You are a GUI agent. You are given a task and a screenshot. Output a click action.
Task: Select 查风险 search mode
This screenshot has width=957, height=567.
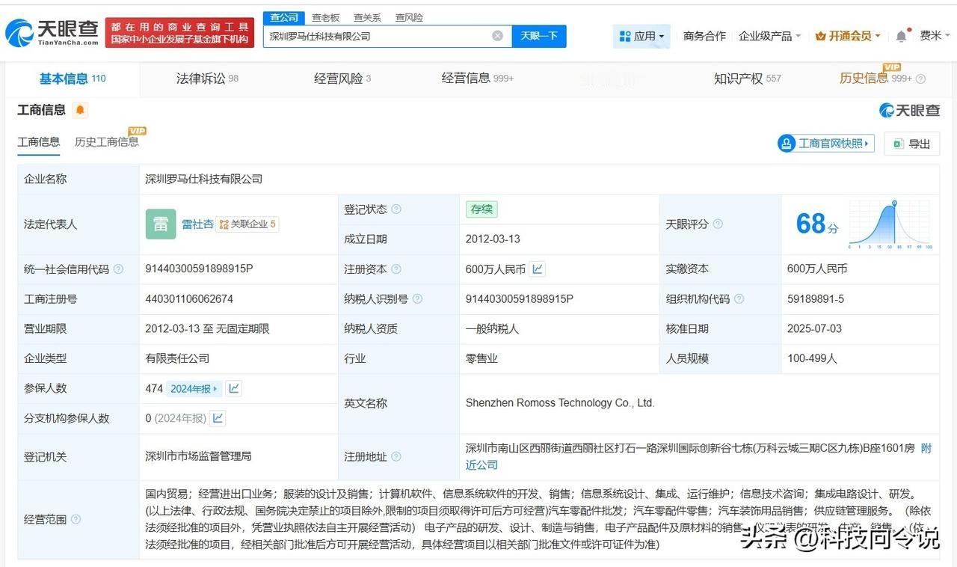[408, 17]
